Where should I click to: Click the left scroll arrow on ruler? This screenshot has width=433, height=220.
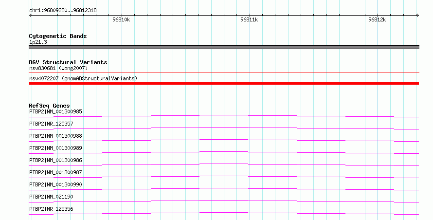[x=30, y=16]
